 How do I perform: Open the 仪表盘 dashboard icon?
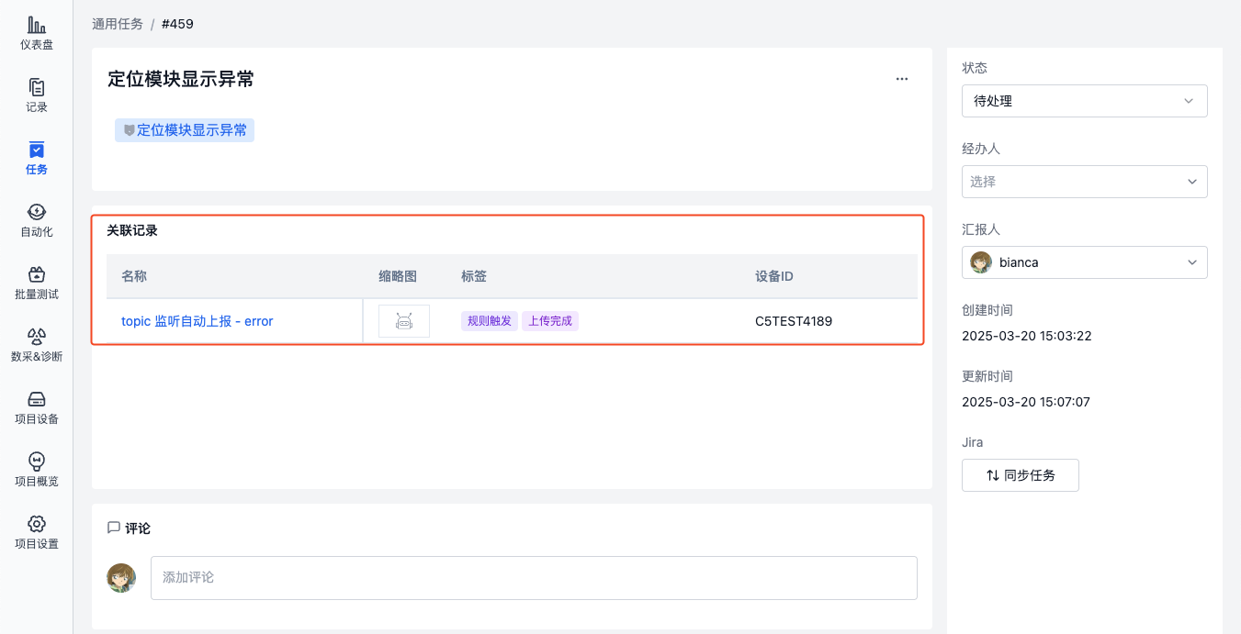37,33
